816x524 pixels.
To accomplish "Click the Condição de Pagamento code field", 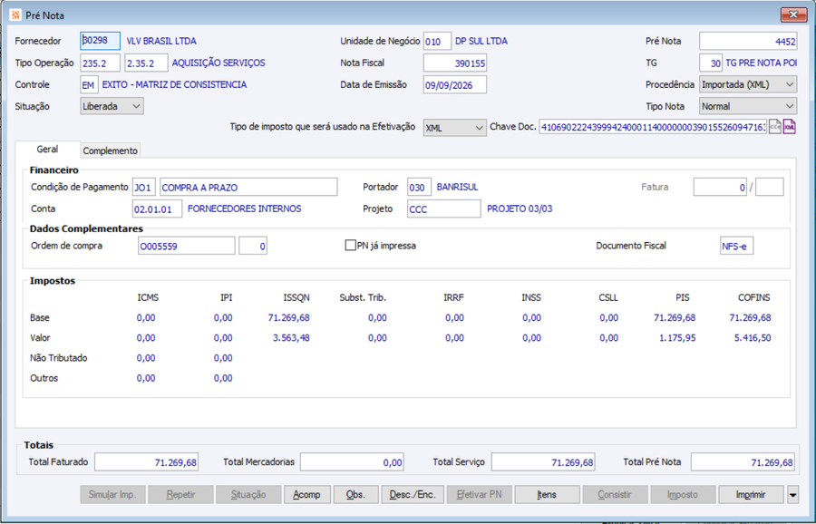I will click(143, 187).
